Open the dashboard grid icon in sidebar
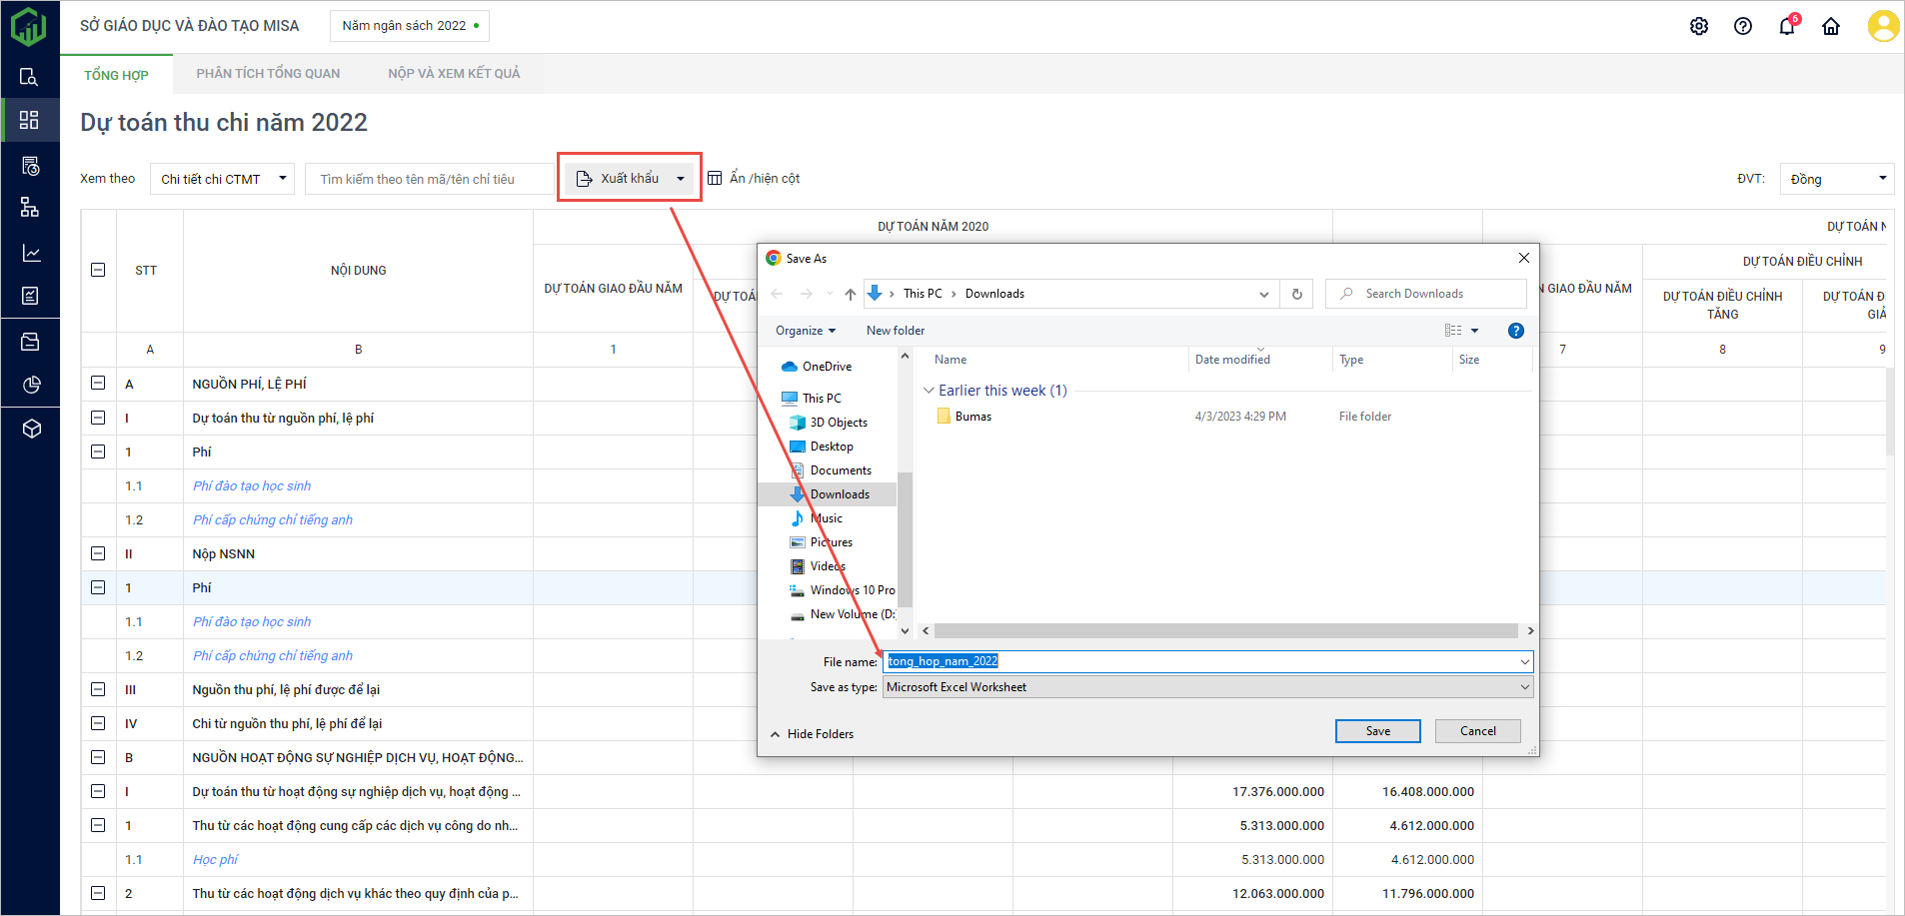The width and height of the screenshot is (1905, 916). [30, 120]
